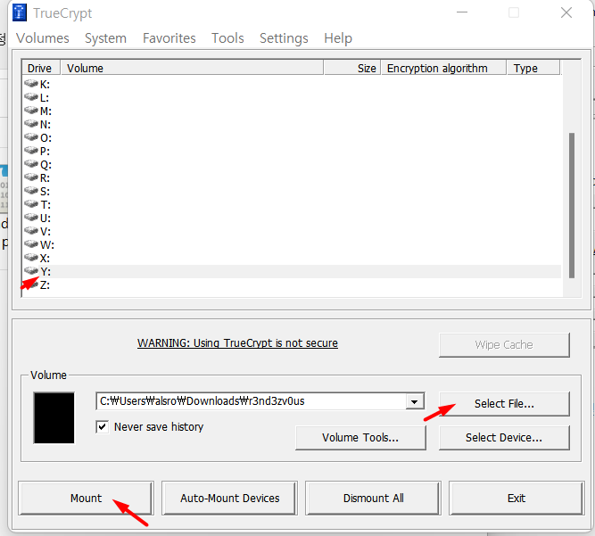Select the O: drive icon

[31, 137]
